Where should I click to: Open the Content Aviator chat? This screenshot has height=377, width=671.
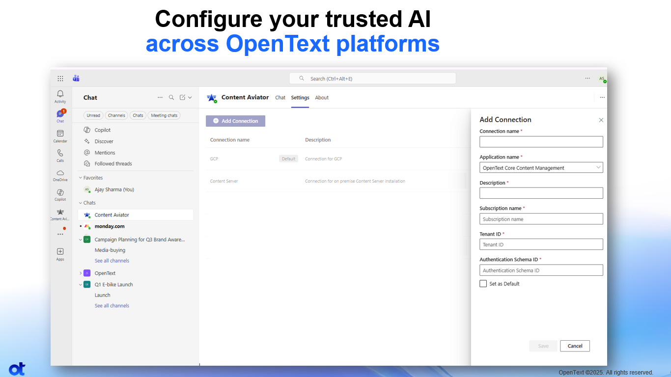[x=136, y=215]
